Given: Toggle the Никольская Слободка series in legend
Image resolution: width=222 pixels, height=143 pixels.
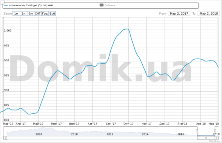Looking at the screenshot, I should (29, 5).
